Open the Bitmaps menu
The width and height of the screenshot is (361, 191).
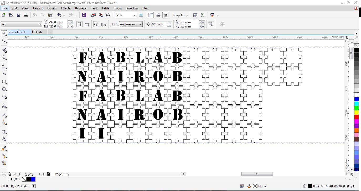[x=81, y=8]
